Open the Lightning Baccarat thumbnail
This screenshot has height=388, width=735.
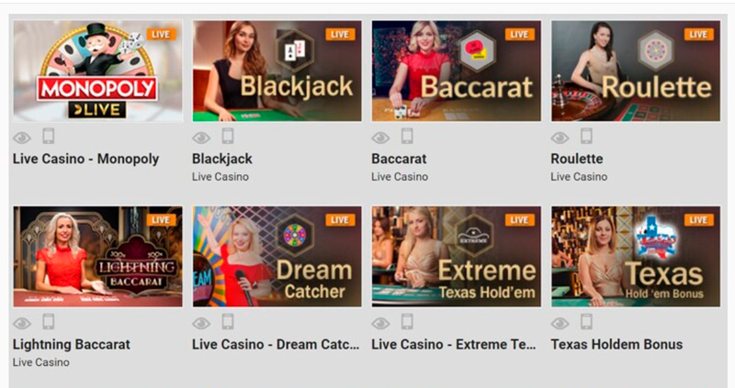(98, 257)
